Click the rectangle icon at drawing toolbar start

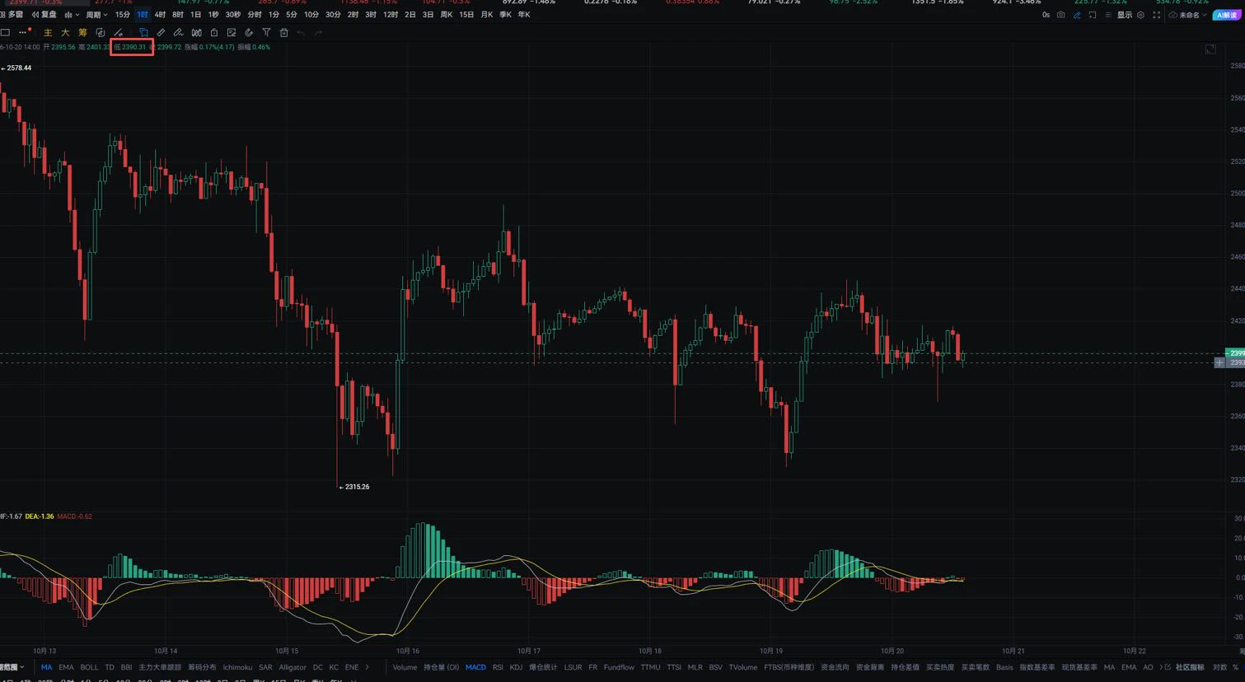pyautogui.click(x=5, y=33)
